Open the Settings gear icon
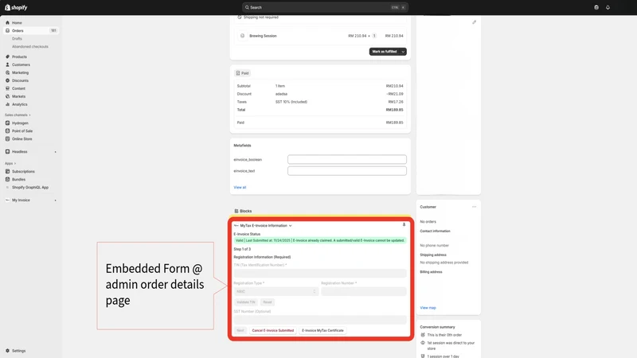This screenshot has height=358, width=637. (x=7, y=351)
